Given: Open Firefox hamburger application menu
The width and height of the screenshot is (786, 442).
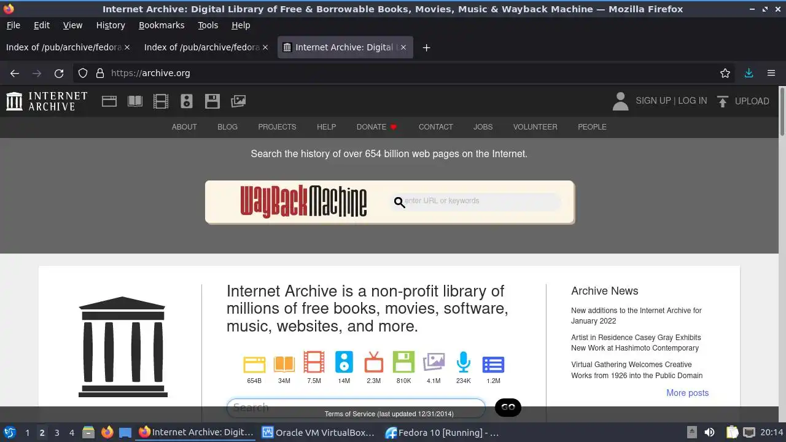Looking at the screenshot, I should (x=771, y=73).
